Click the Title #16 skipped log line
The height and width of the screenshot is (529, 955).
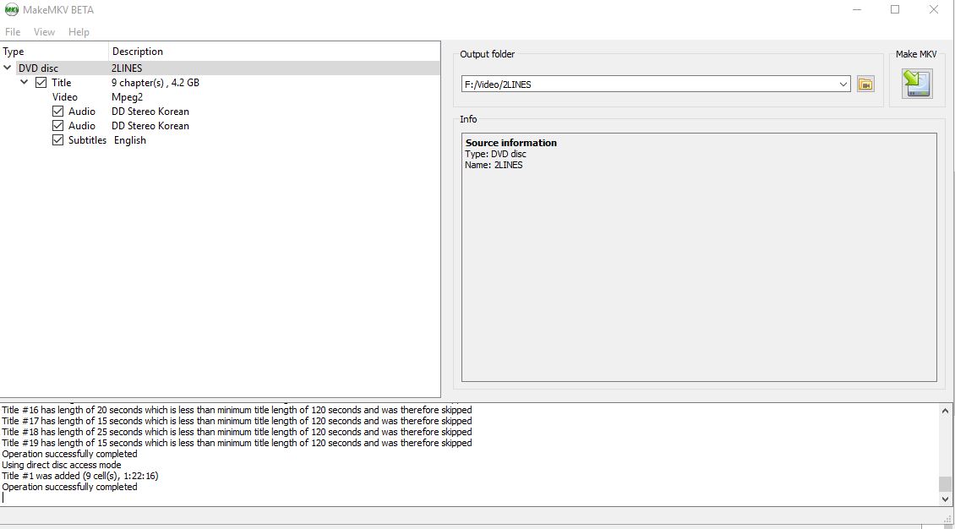237,410
